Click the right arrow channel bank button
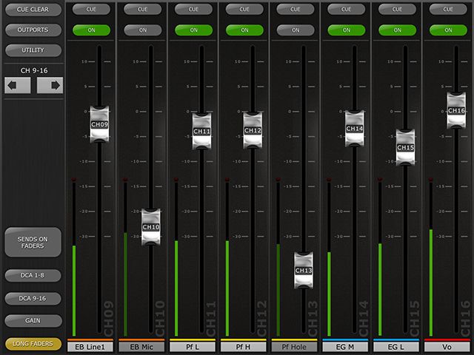The width and height of the screenshot is (474, 355). click(x=50, y=85)
